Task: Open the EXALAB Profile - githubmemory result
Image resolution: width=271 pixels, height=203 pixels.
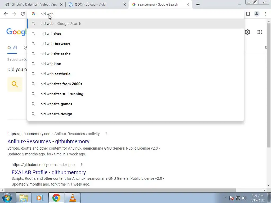Action: pos(49,172)
